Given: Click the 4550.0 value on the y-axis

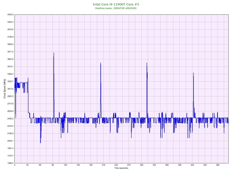Looking at the screenshot, I should [10, 15].
